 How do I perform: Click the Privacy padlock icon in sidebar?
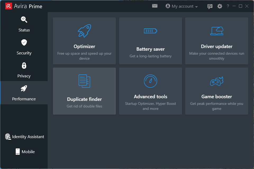pos(24,65)
